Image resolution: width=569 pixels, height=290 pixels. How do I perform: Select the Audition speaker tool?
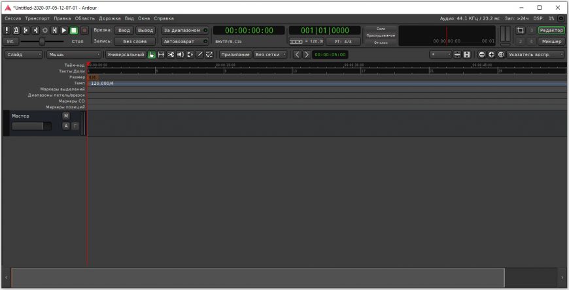(x=181, y=55)
